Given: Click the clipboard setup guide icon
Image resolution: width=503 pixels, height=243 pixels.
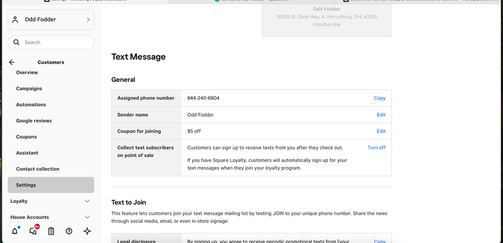Looking at the screenshot, I should click(x=51, y=231).
